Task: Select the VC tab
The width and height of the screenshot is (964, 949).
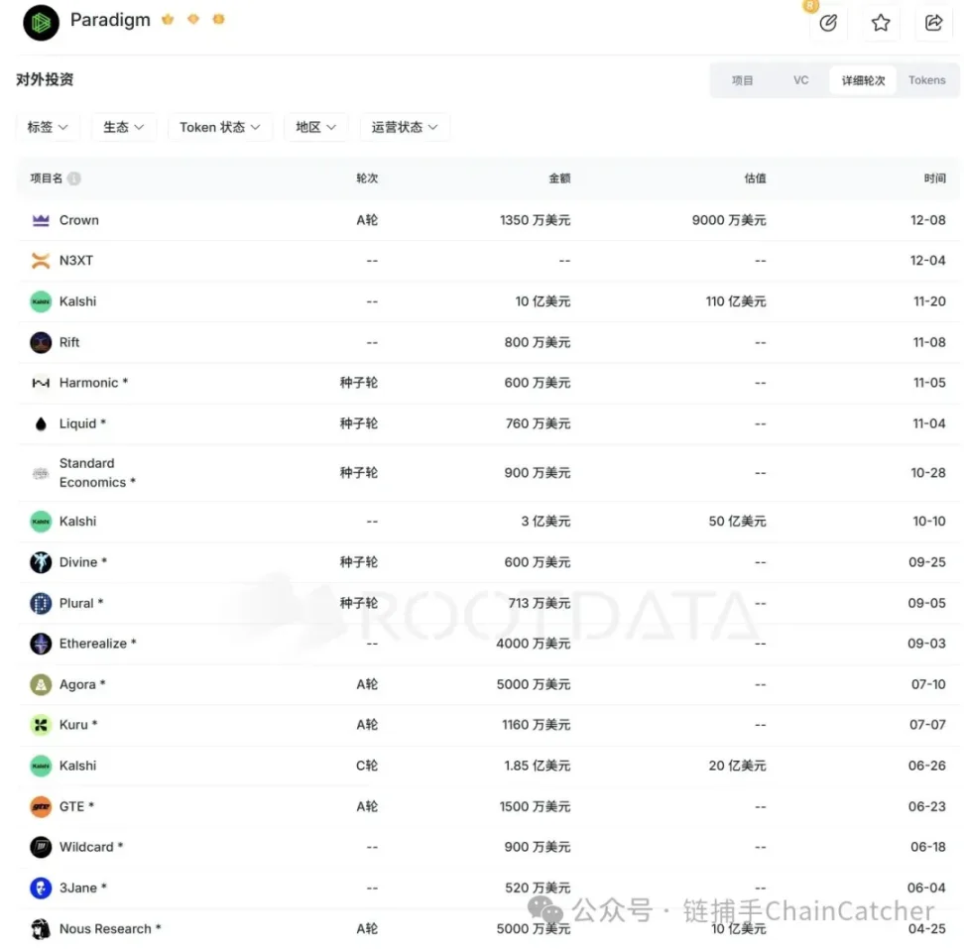Action: (x=800, y=80)
